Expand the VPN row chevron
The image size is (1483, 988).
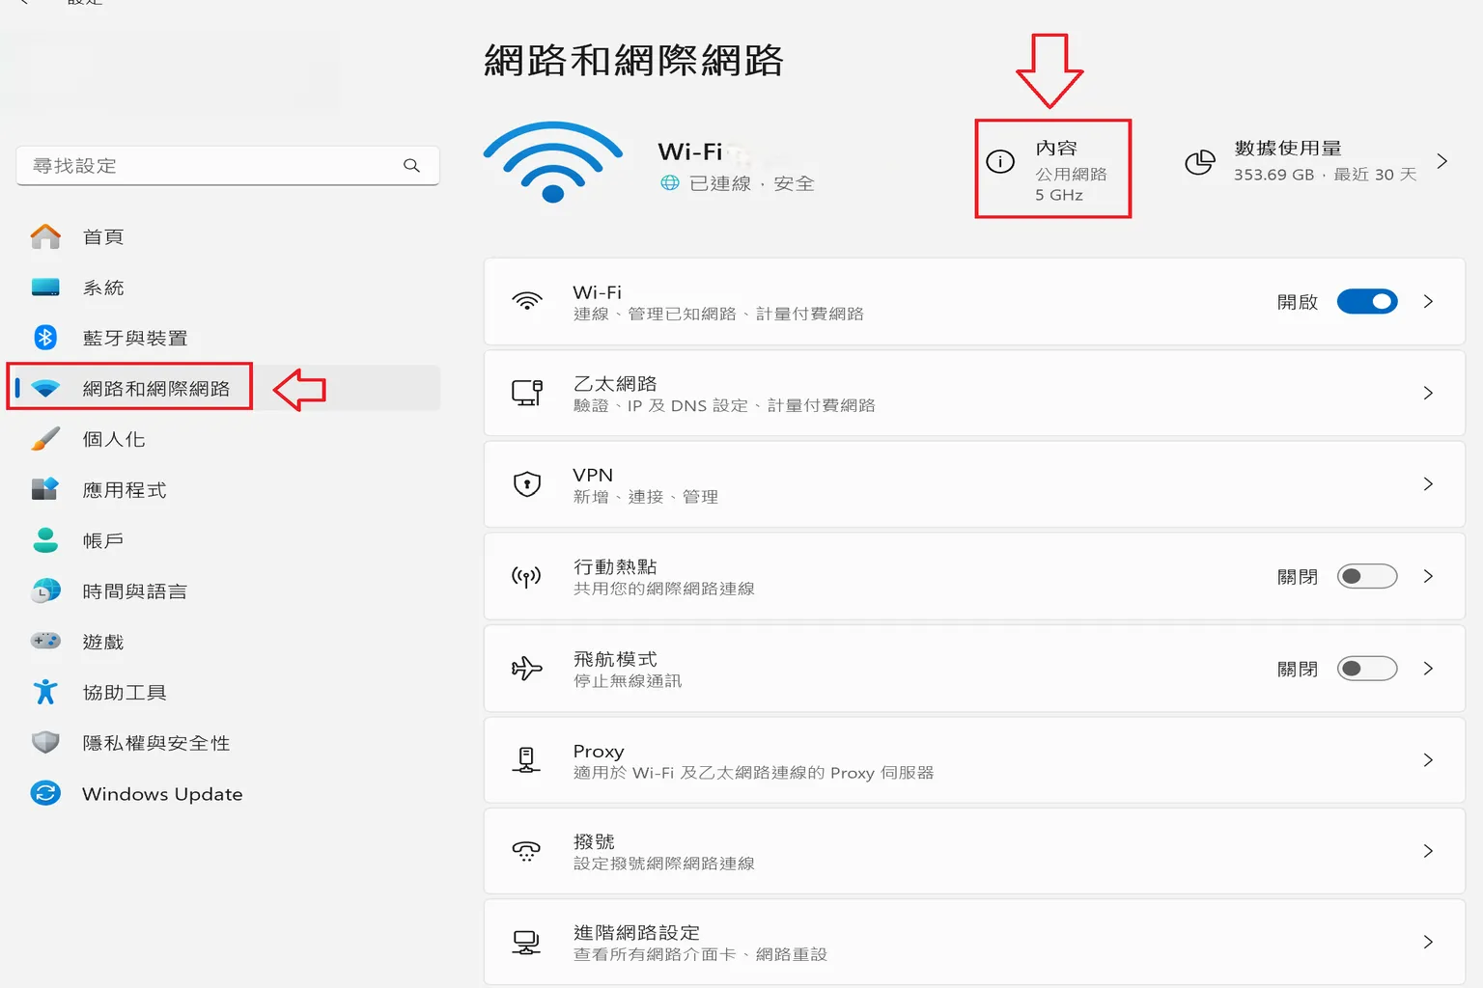click(x=1428, y=484)
